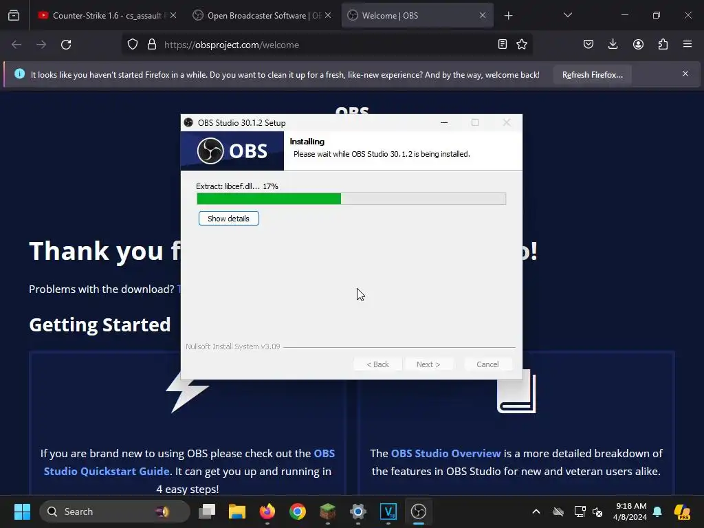The height and width of the screenshot is (528, 704).
Task: Click the Cancel button in OBS Setup
Action: coord(487,364)
